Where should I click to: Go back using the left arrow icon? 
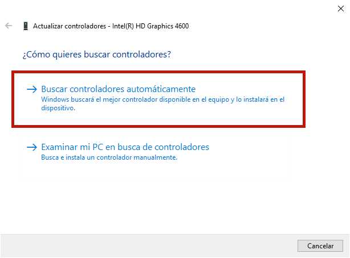tap(9, 26)
